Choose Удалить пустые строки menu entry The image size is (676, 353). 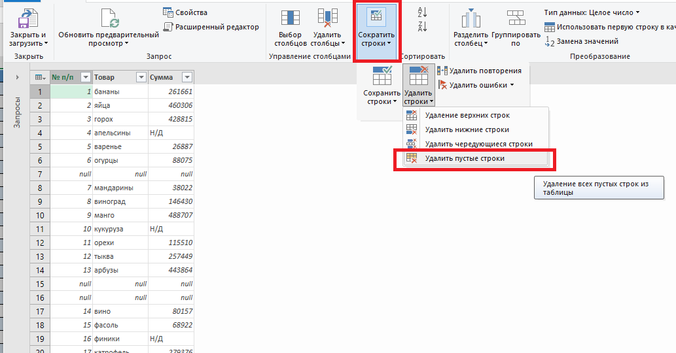click(x=476, y=158)
